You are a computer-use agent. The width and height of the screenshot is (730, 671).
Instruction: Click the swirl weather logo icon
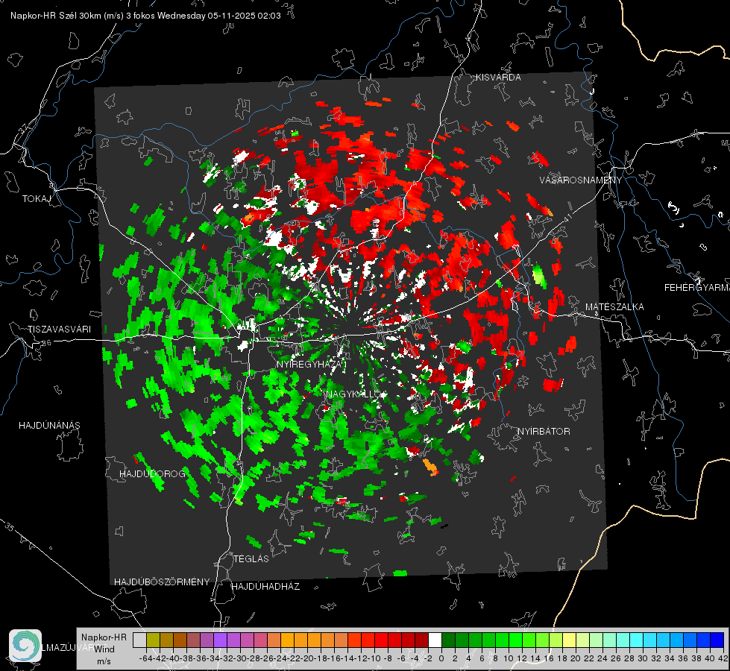pos(25,646)
